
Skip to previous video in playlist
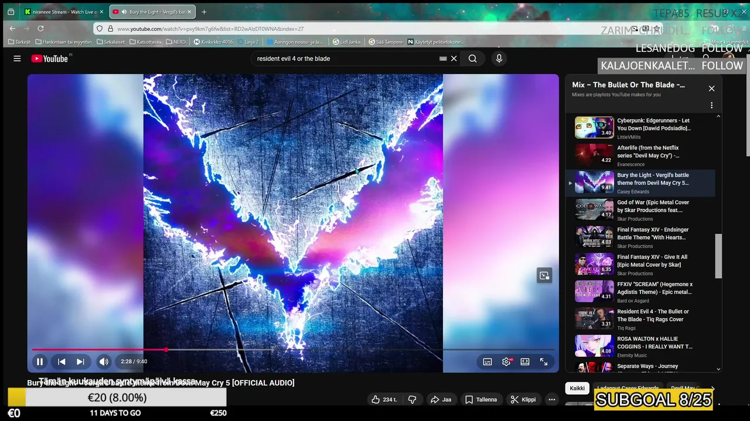62,362
